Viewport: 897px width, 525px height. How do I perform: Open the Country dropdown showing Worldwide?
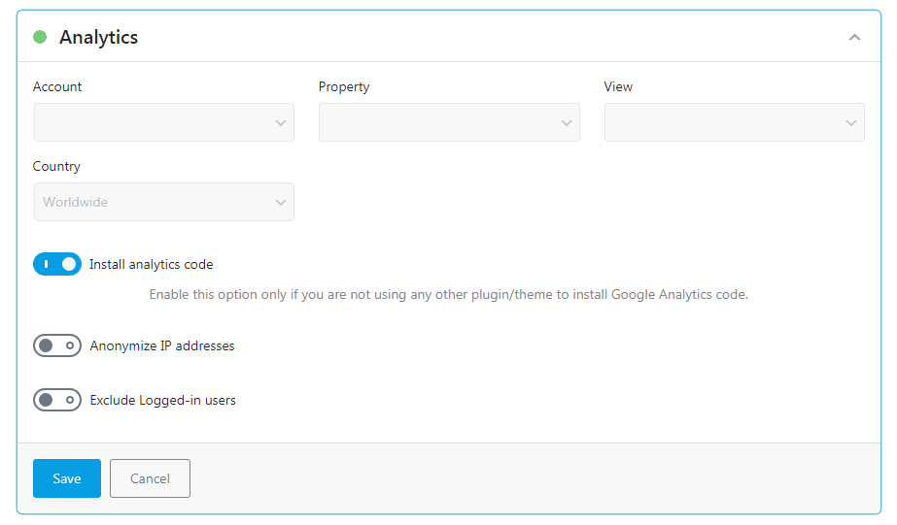point(163,203)
